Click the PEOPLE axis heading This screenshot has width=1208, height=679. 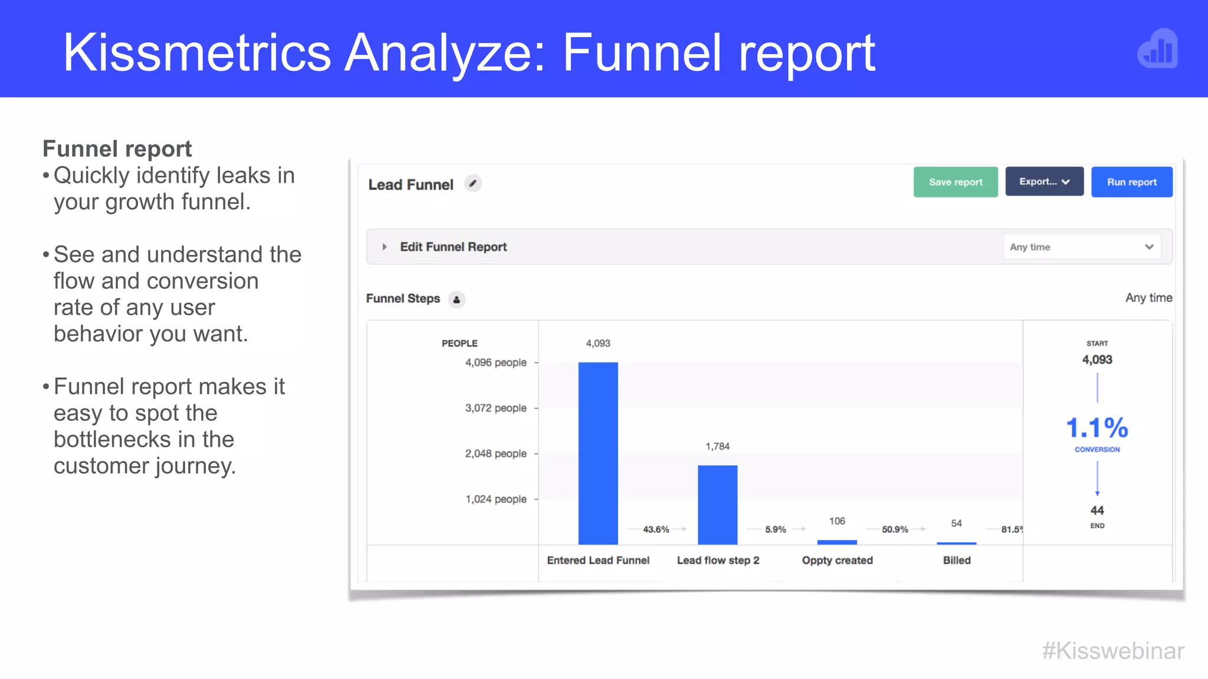(x=459, y=343)
